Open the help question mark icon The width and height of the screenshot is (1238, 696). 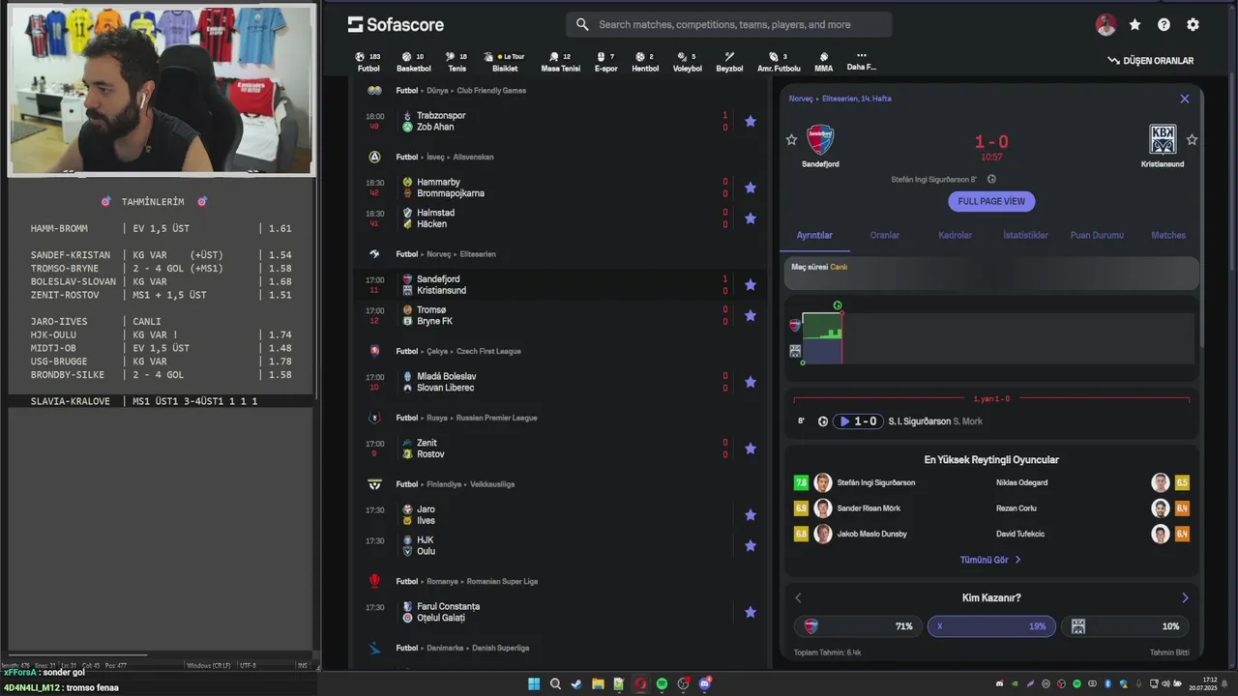click(x=1164, y=25)
